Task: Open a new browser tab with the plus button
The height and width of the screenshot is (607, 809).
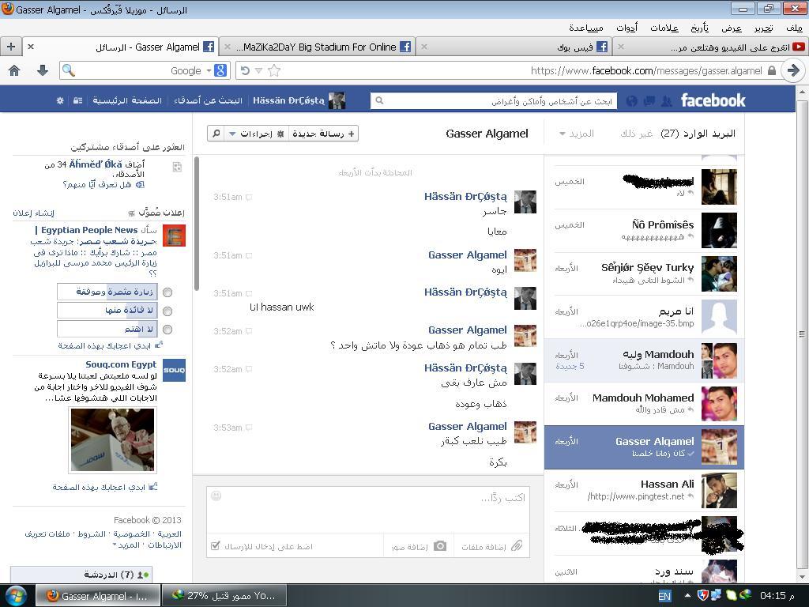Action: tap(11, 47)
